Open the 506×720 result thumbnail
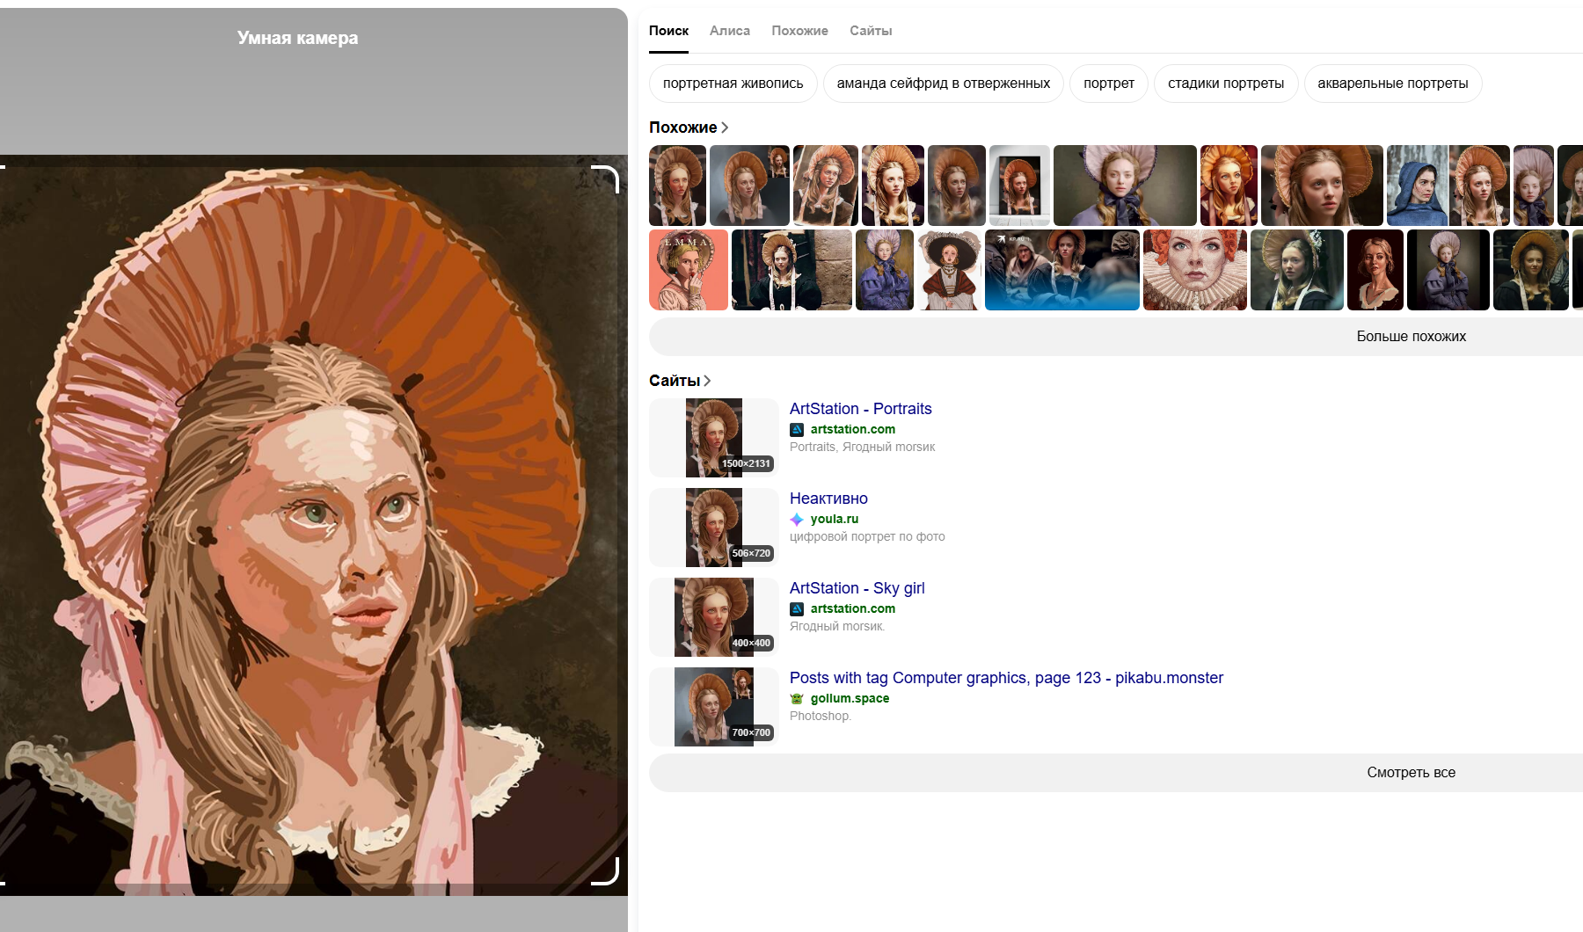 (714, 528)
